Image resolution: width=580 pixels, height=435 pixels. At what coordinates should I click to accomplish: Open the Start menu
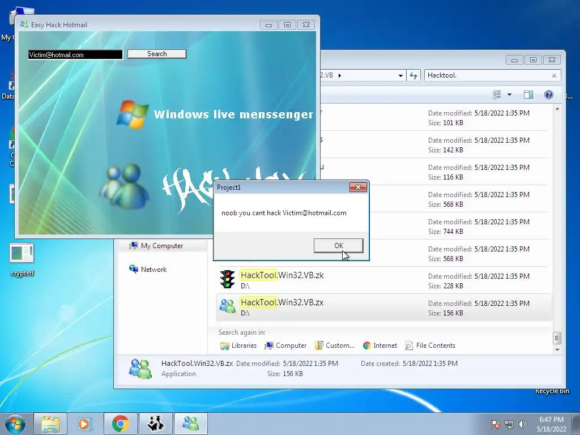tap(15, 424)
